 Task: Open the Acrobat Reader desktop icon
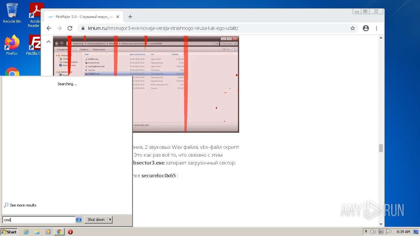click(x=34, y=15)
